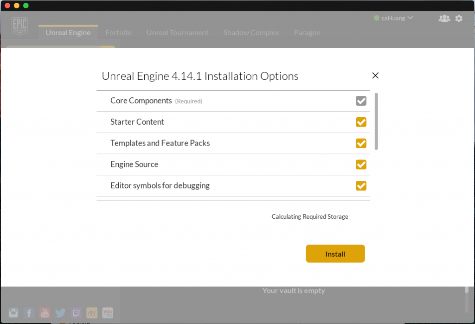
Task: Switch to the Shadow Complex tab
Action: click(251, 33)
